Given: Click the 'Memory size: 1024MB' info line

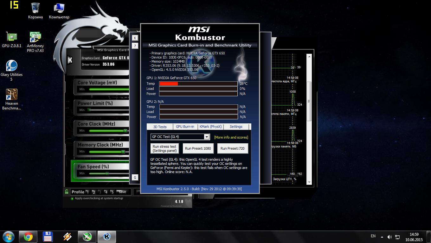Looking at the screenshot, I should [x=167, y=61].
